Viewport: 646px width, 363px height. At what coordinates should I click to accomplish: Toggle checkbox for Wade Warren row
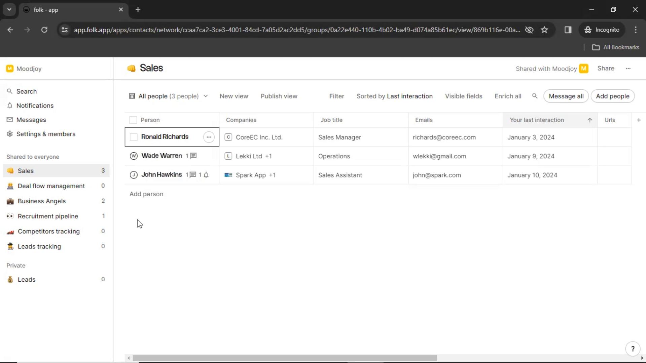134,156
